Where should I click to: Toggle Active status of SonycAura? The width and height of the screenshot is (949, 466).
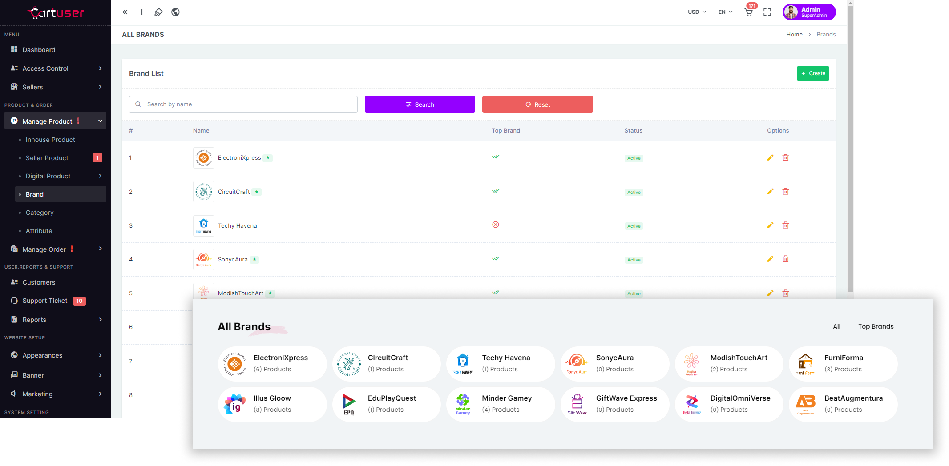(634, 260)
